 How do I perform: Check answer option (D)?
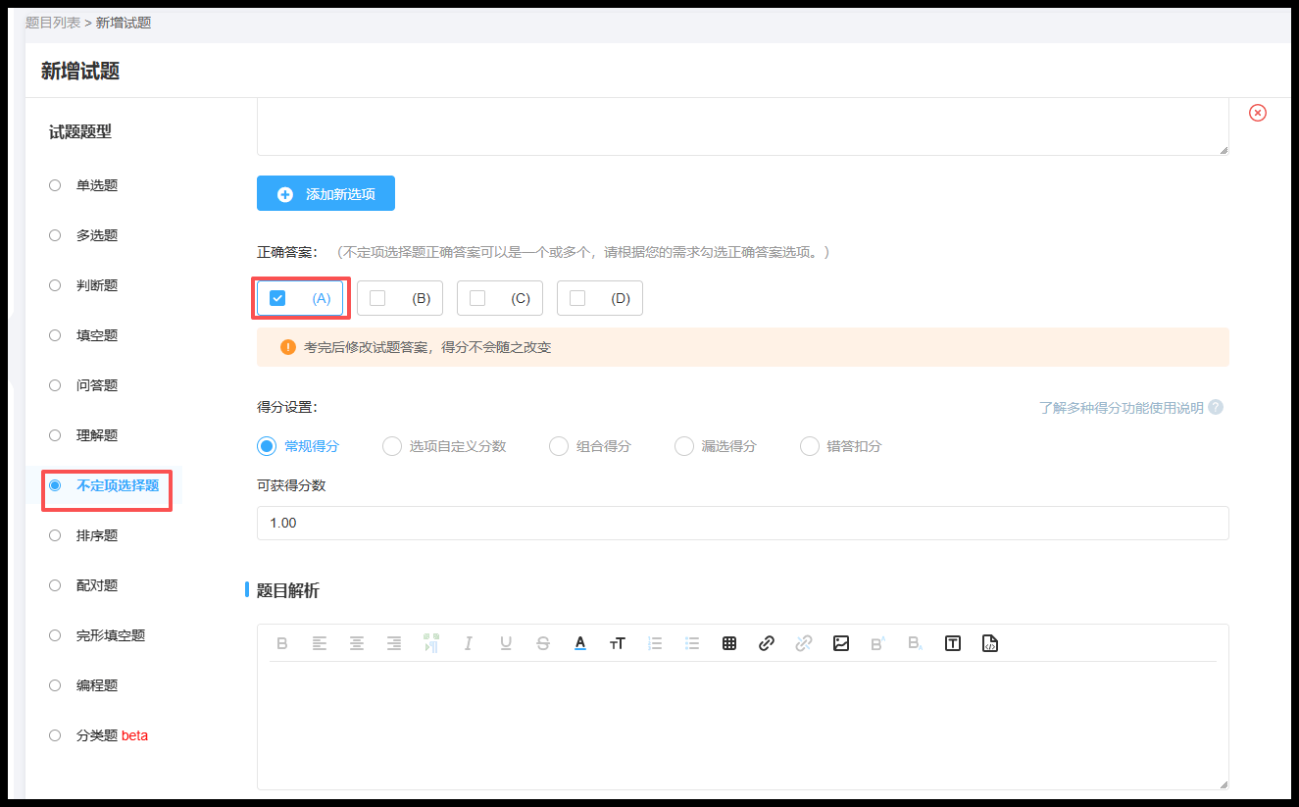[600, 298]
